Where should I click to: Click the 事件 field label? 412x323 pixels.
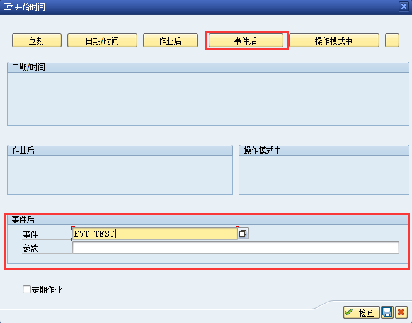[x=30, y=234]
